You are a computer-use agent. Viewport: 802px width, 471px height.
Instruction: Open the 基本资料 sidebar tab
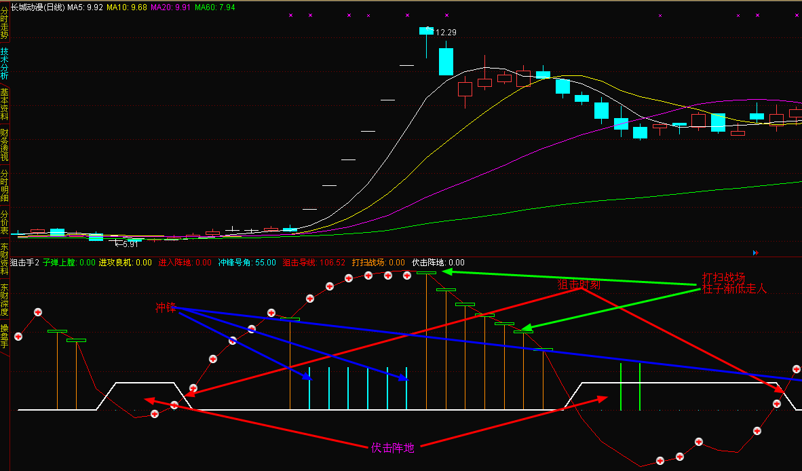5,104
